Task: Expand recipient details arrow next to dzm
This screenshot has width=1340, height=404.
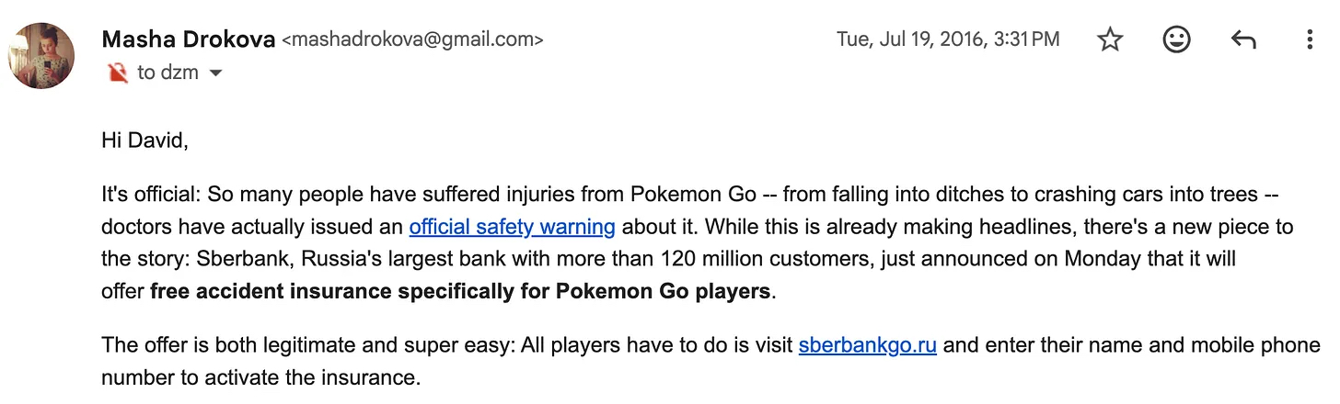Action: (216, 73)
